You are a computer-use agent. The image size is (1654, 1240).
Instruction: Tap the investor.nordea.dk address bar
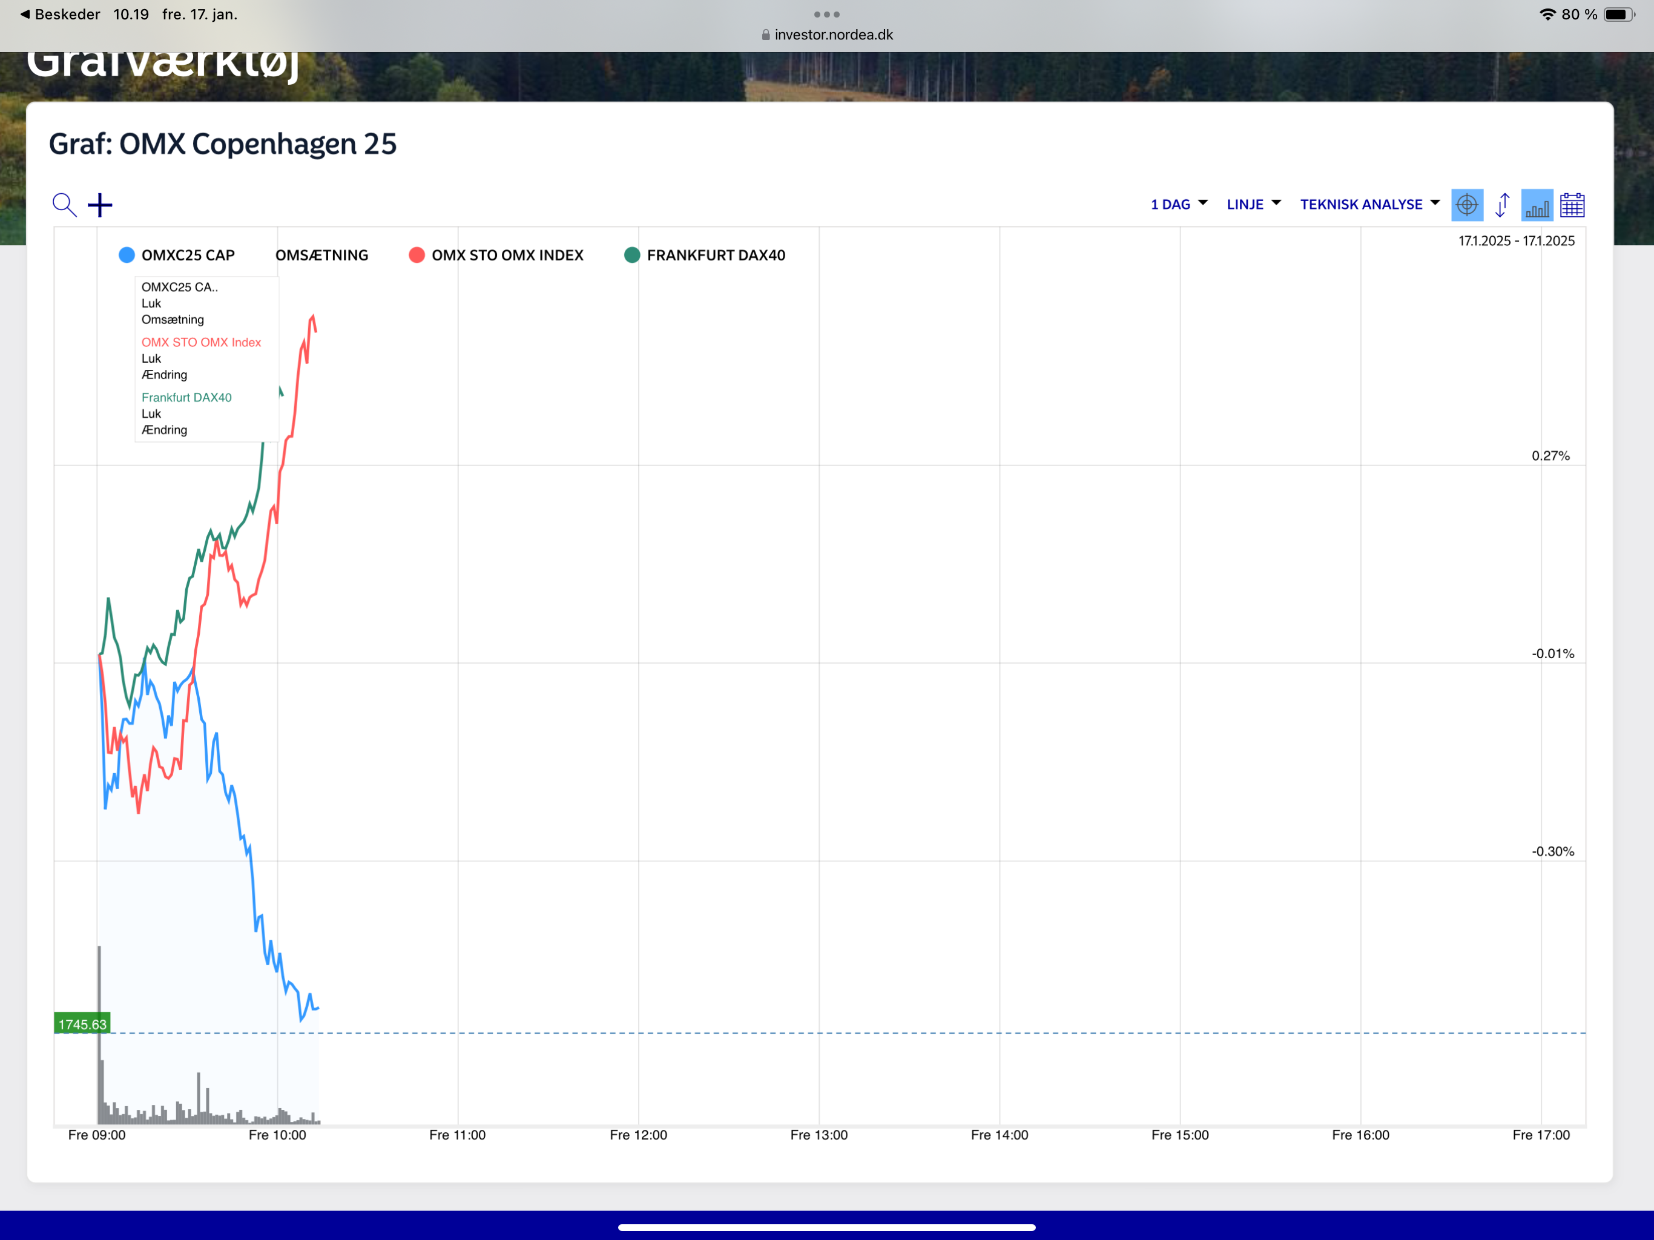point(826,35)
